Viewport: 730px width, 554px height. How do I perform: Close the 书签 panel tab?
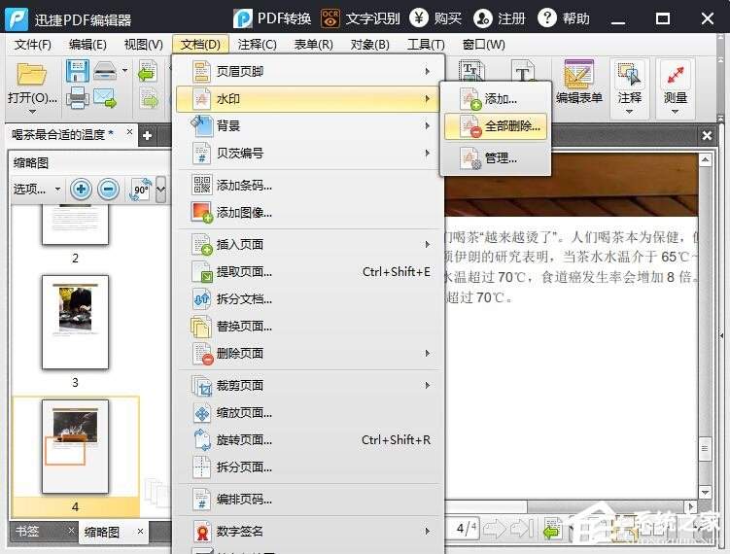pos(71,531)
